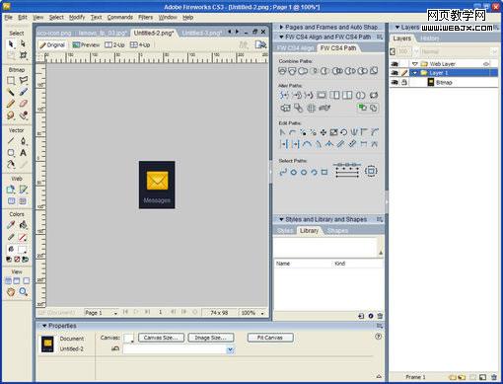Open the Fill color swatch in Colors
Viewport: 503px width, 384px height.
[x=23, y=249]
